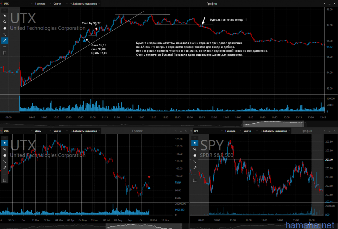Open the tools menu icon in the top UTX 1-minute chart
338x229 pixels.
pyautogui.click(x=5, y=10)
